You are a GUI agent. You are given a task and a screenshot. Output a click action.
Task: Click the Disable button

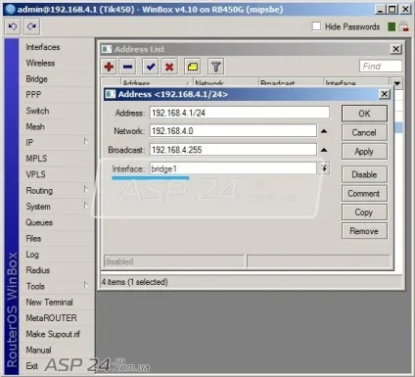(x=364, y=174)
